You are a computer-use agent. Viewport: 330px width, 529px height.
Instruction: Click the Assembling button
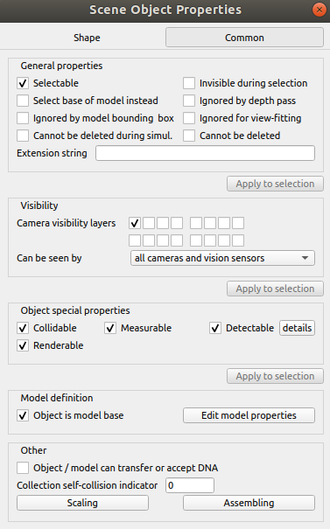coord(249,503)
